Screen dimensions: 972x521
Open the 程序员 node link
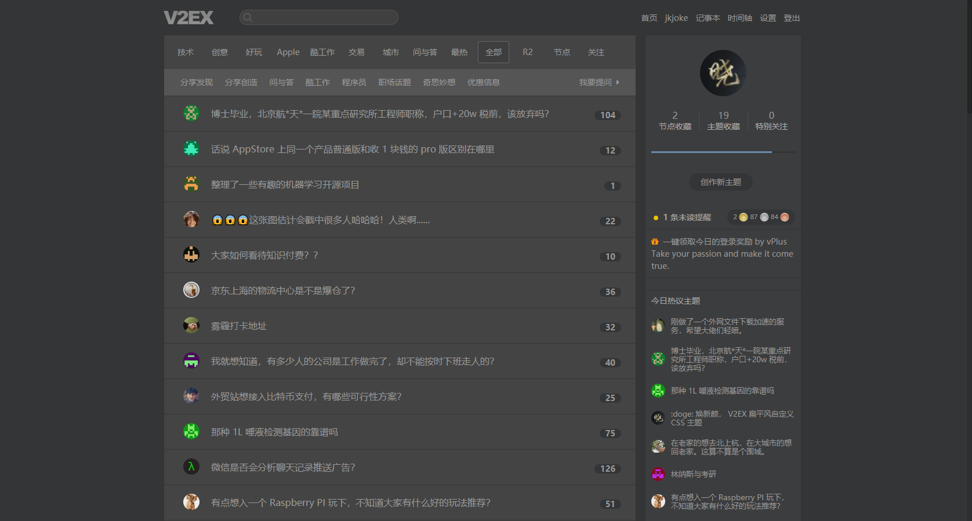click(x=354, y=82)
